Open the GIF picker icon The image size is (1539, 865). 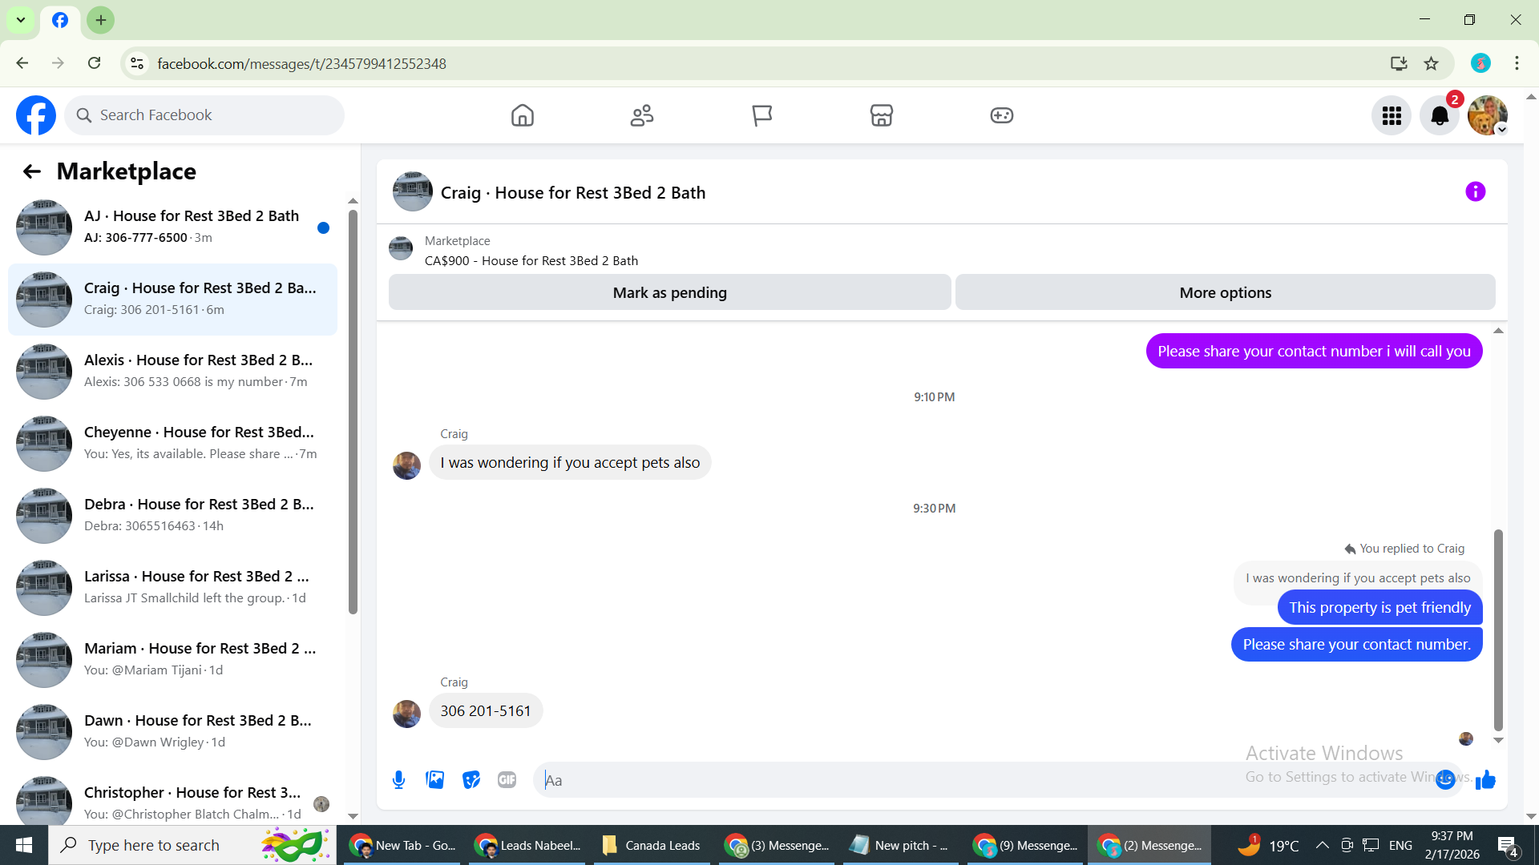point(507,779)
